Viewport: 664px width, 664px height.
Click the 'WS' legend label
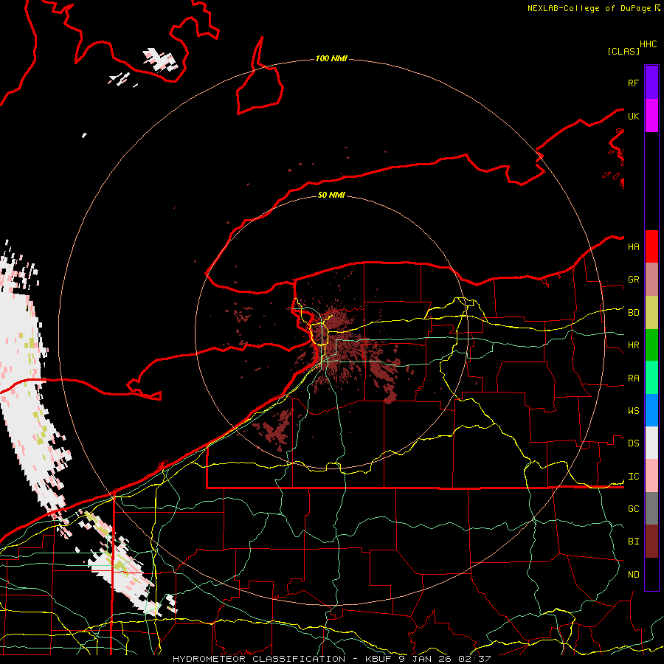tap(633, 411)
